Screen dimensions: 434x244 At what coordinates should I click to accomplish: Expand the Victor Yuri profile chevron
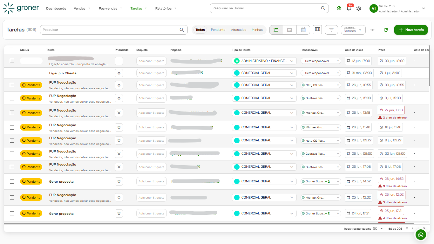[x=423, y=9]
